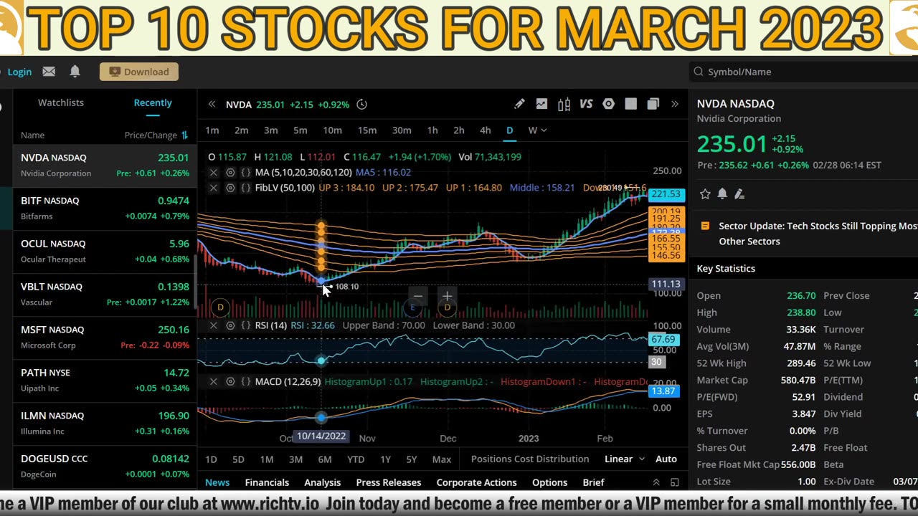This screenshot has width=918, height=516.
Task: Open the clock history icon beside NVDA
Action: [x=362, y=105]
